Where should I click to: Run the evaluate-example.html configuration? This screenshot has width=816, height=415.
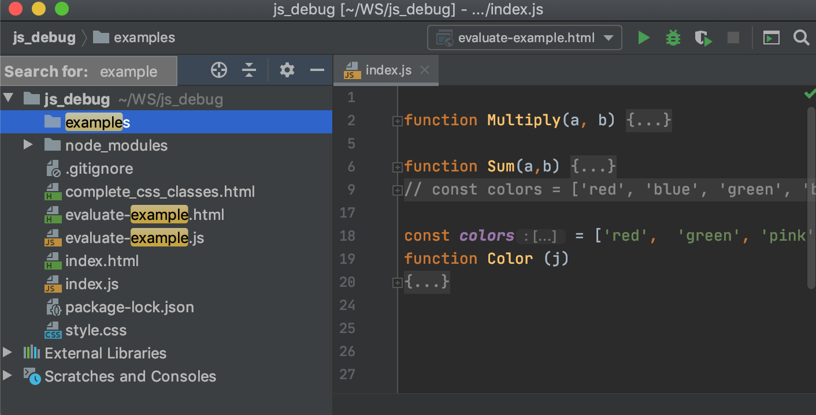[643, 38]
